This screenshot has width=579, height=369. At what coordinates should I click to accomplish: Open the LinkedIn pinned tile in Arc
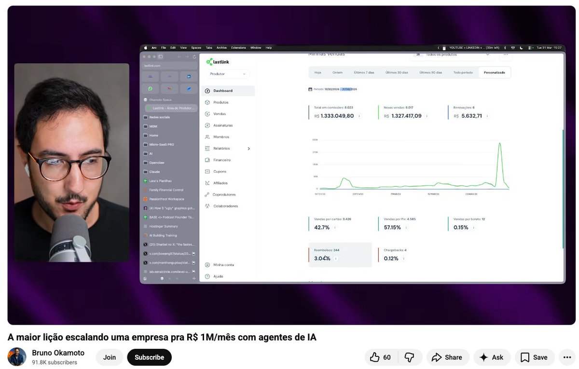point(189,77)
